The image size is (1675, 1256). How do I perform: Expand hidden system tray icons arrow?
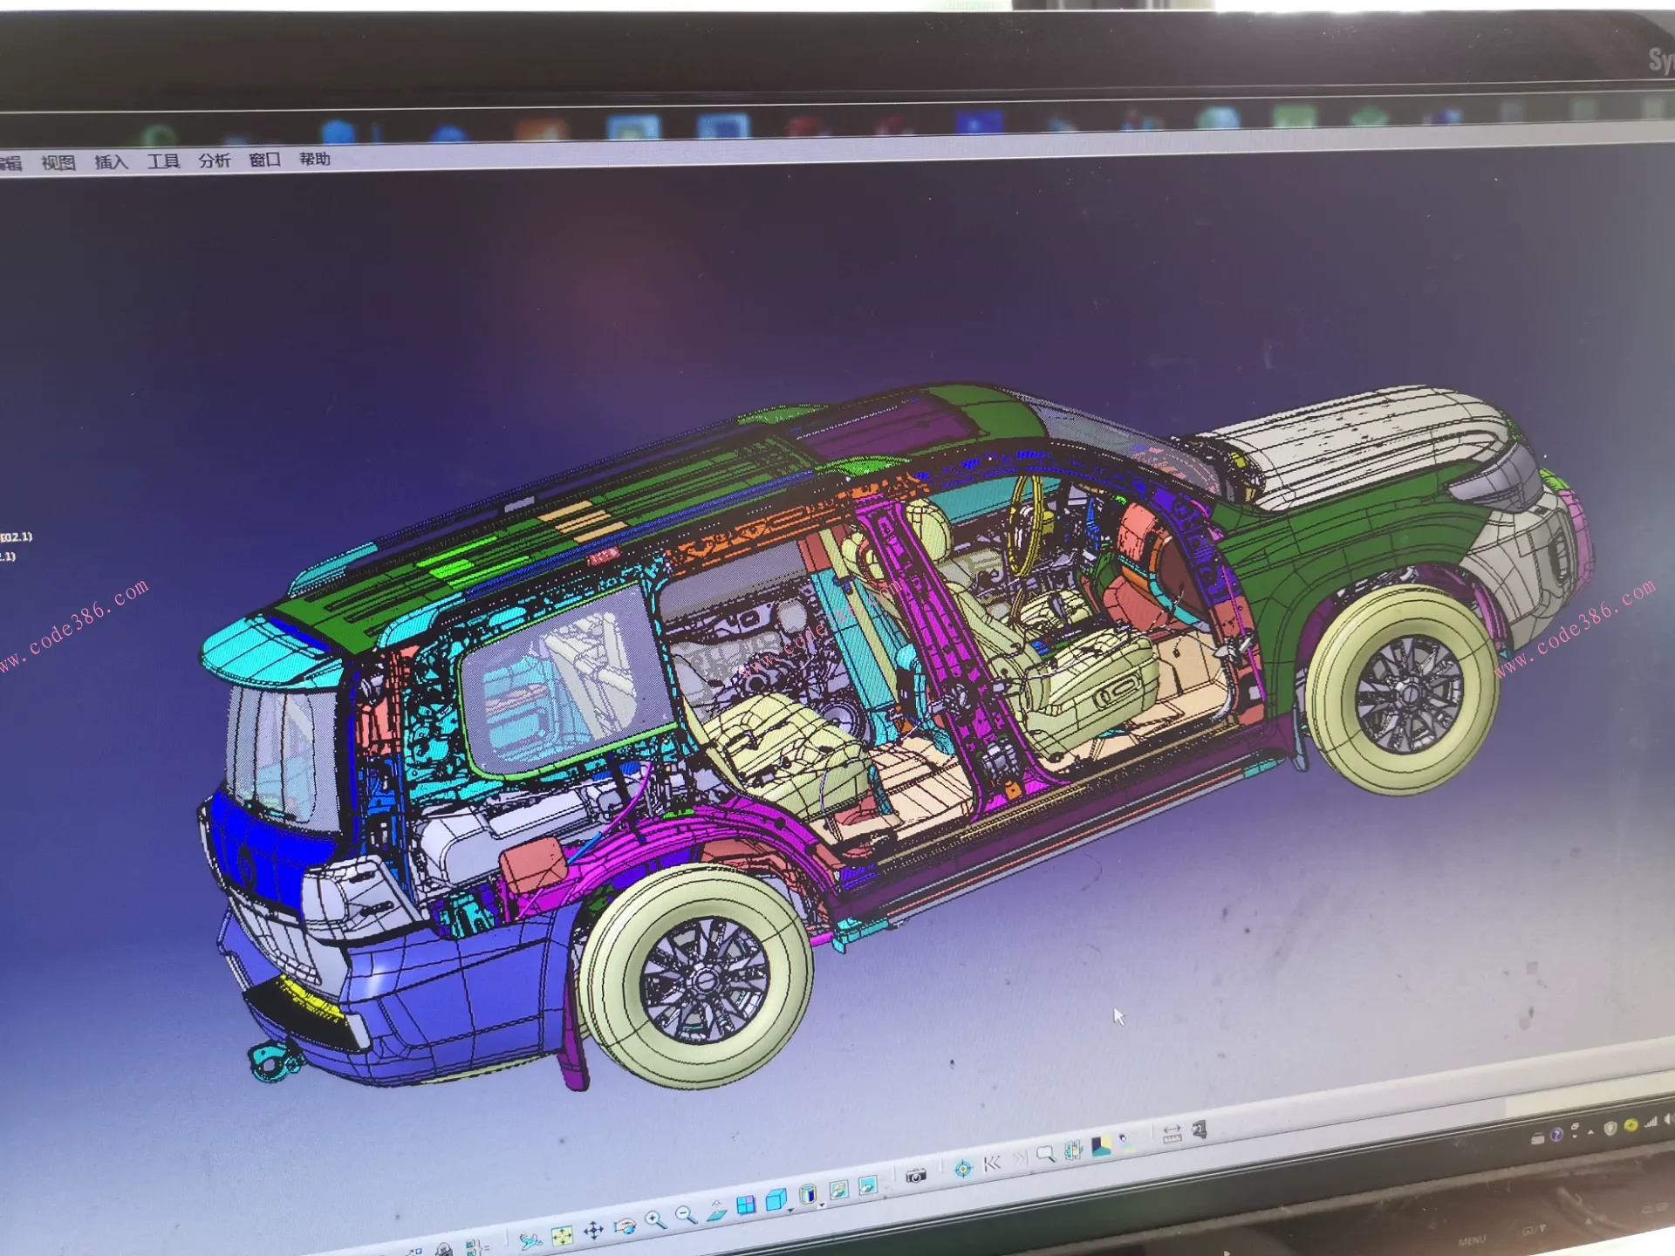point(1590,1131)
